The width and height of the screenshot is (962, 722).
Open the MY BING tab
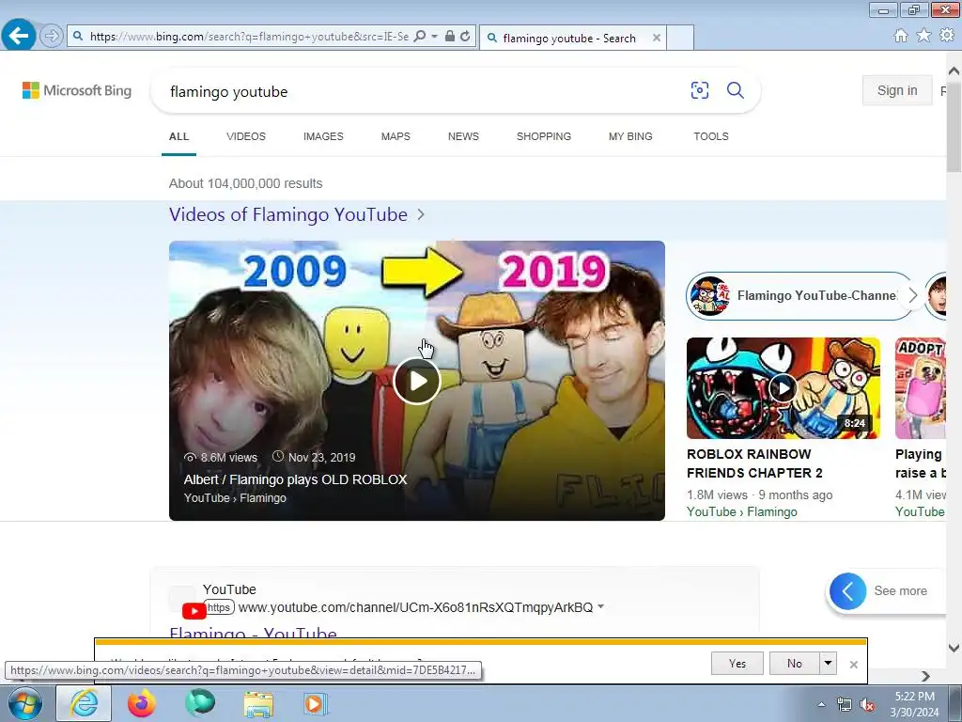coord(630,136)
